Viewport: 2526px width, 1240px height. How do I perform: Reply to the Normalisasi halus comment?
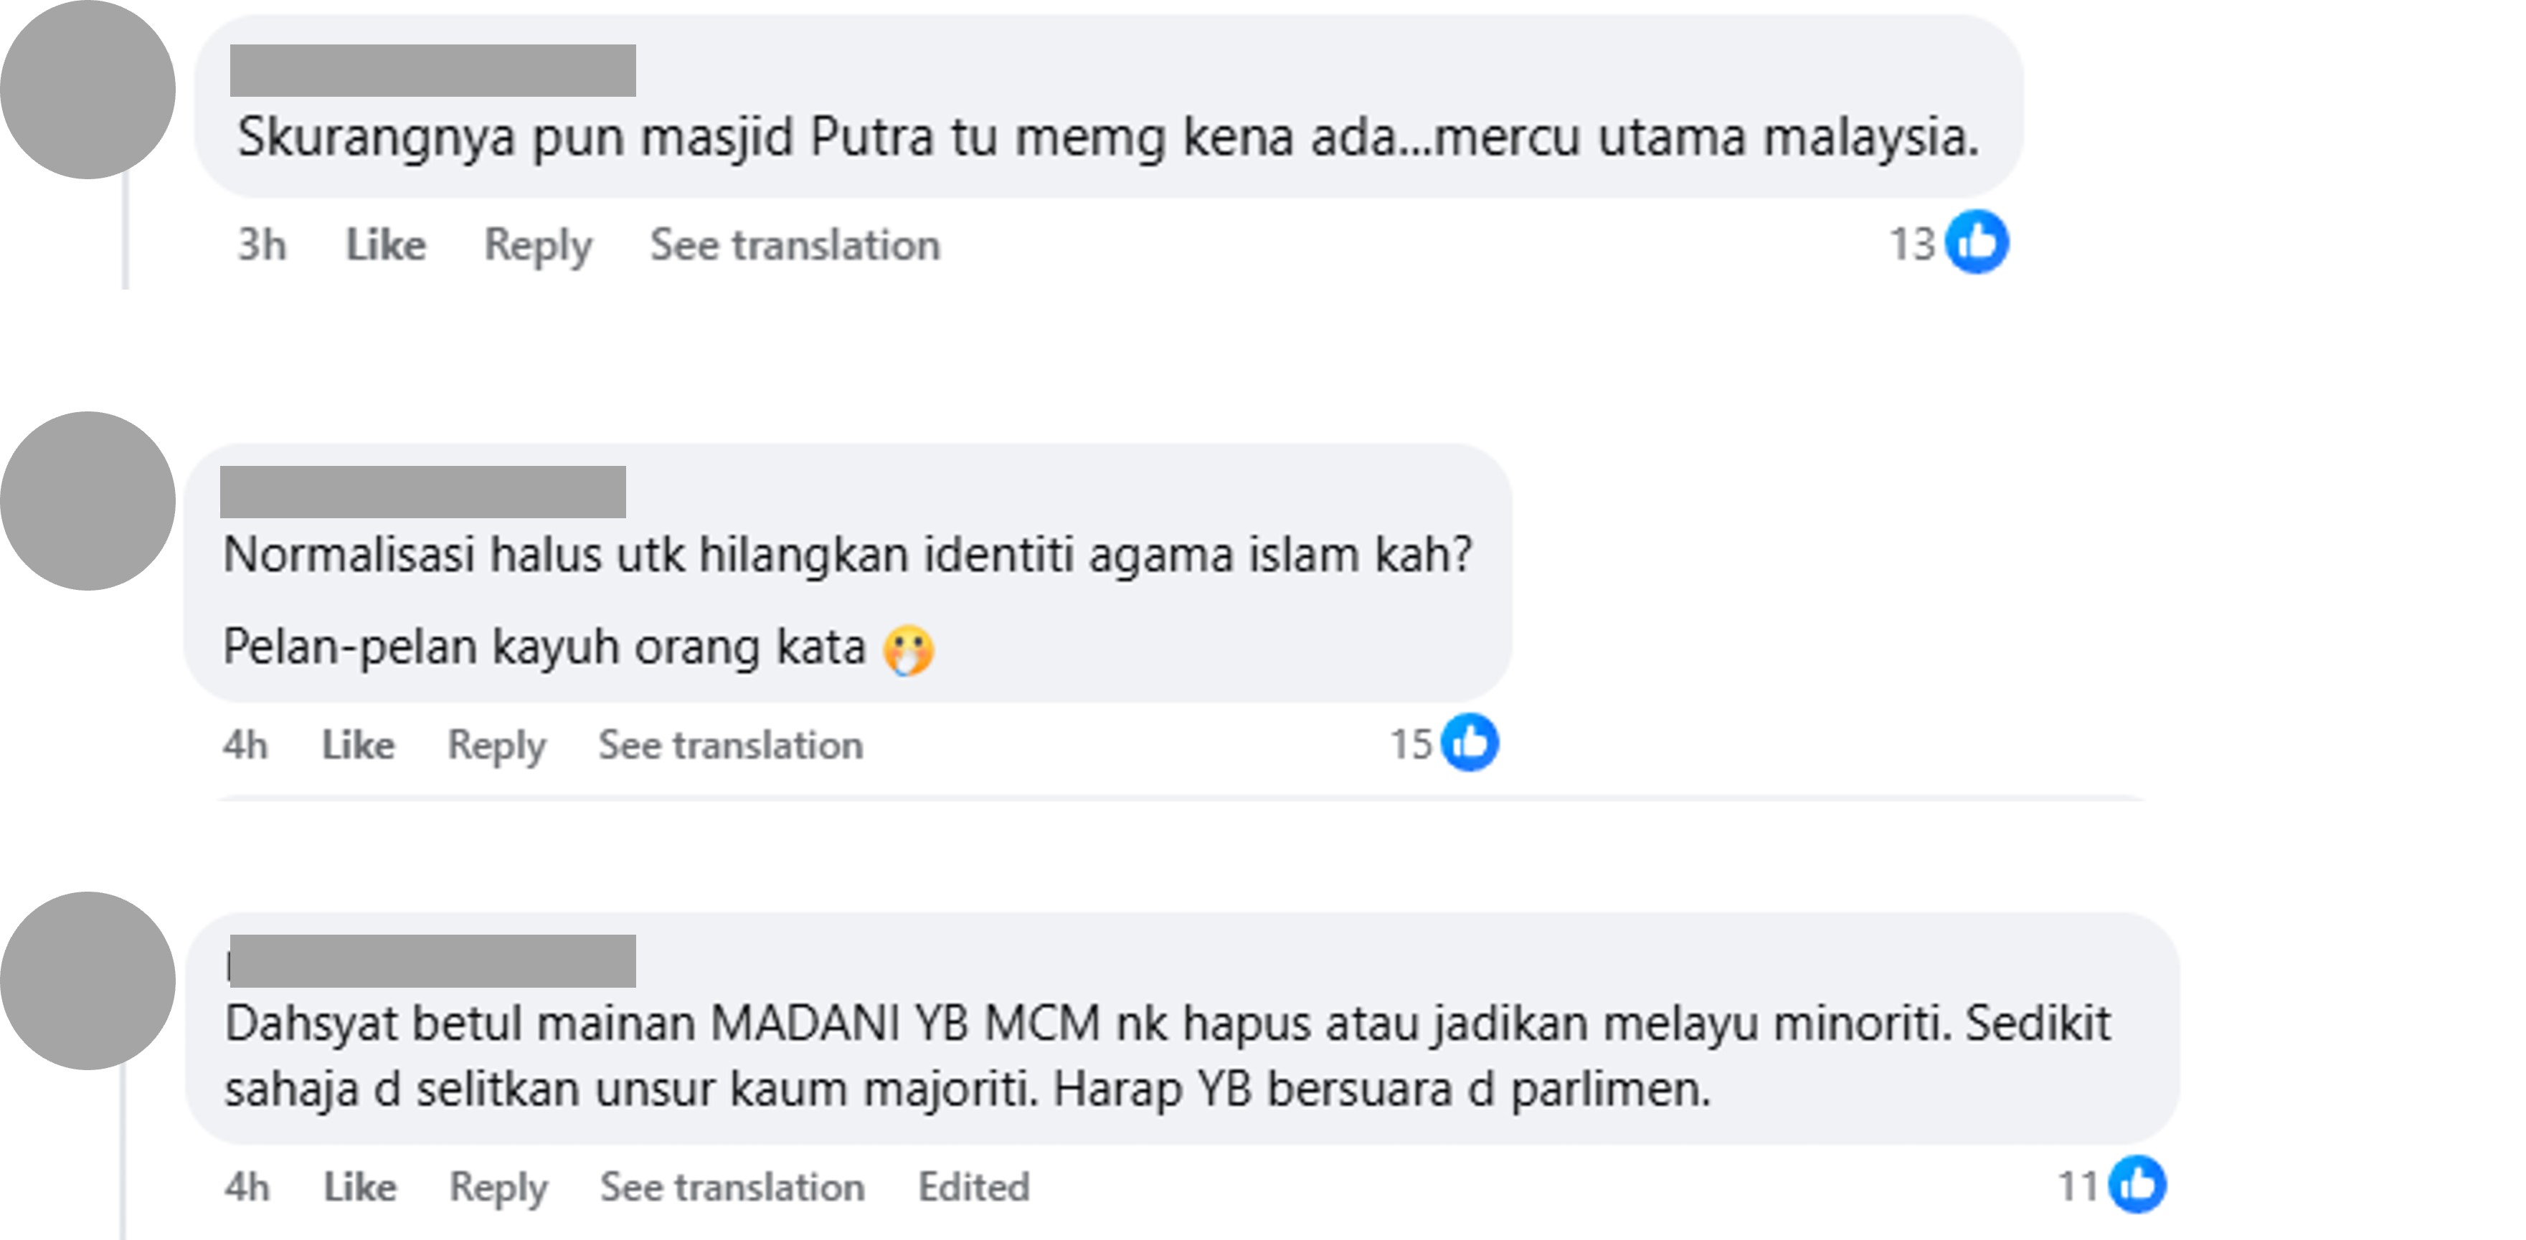496,745
